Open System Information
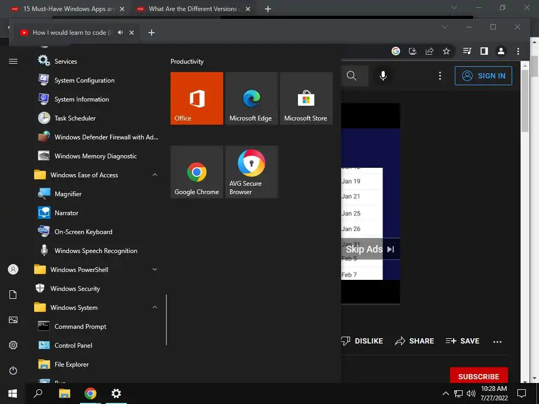539x404 pixels. click(98, 99)
